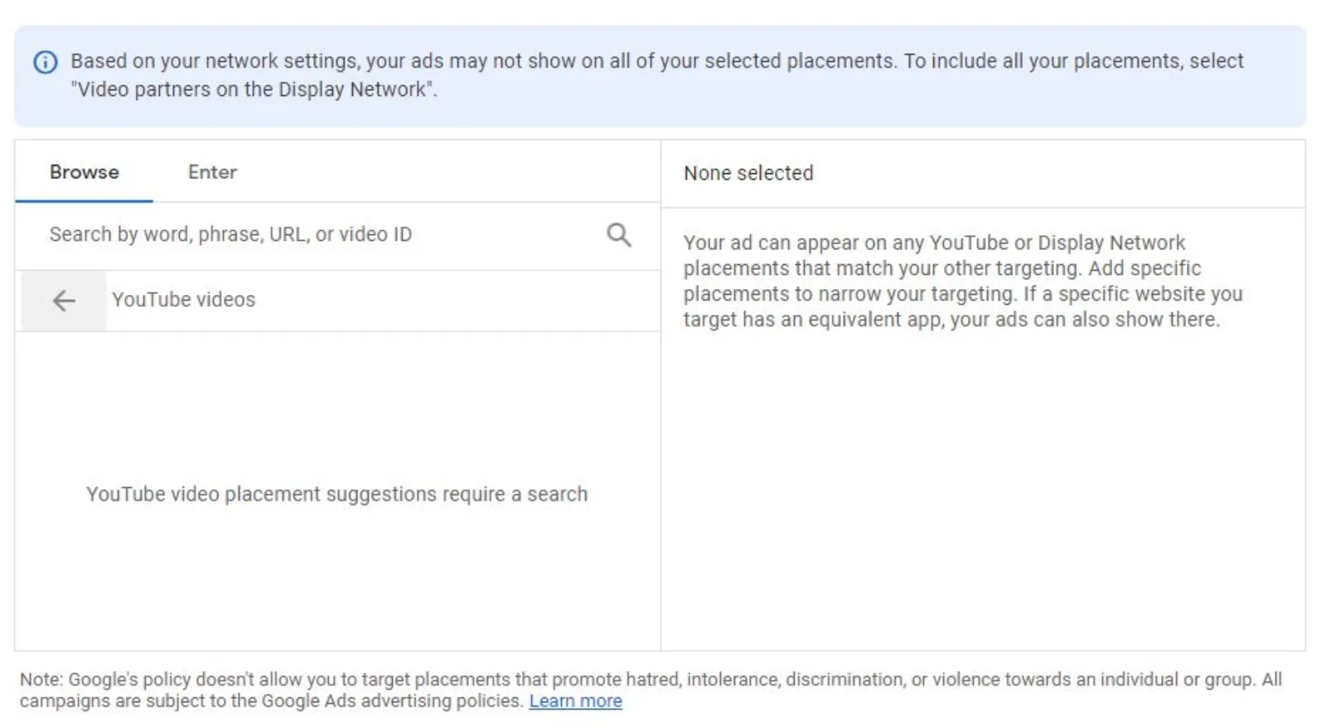The height and width of the screenshot is (728, 1326).
Task: Select the YouTube videos heading text
Action: (184, 300)
